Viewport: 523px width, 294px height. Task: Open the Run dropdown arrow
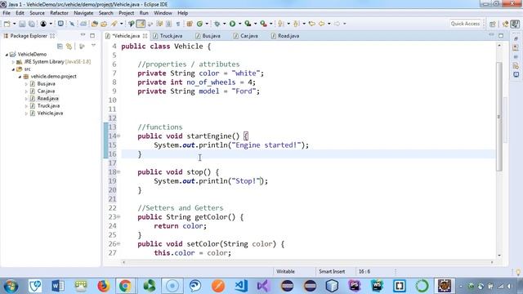pyautogui.click(x=239, y=24)
